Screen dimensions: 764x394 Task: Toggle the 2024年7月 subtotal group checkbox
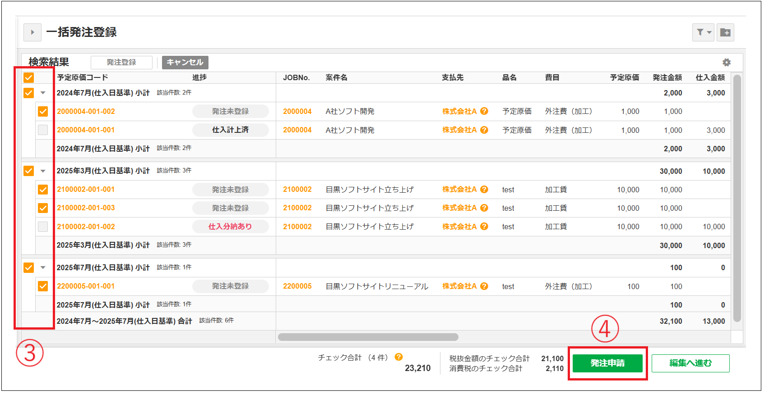tap(28, 93)
